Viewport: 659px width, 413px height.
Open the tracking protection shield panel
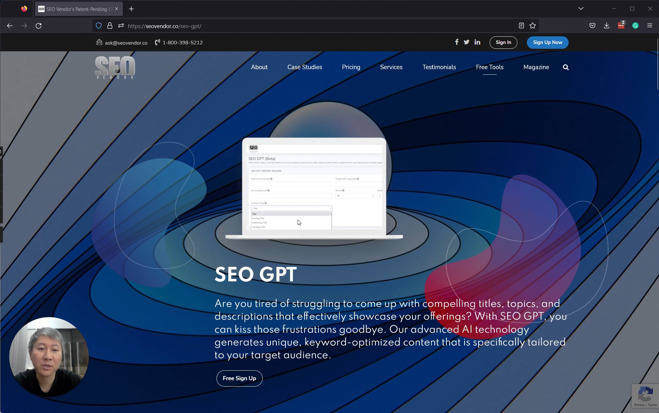pos(99,26)
